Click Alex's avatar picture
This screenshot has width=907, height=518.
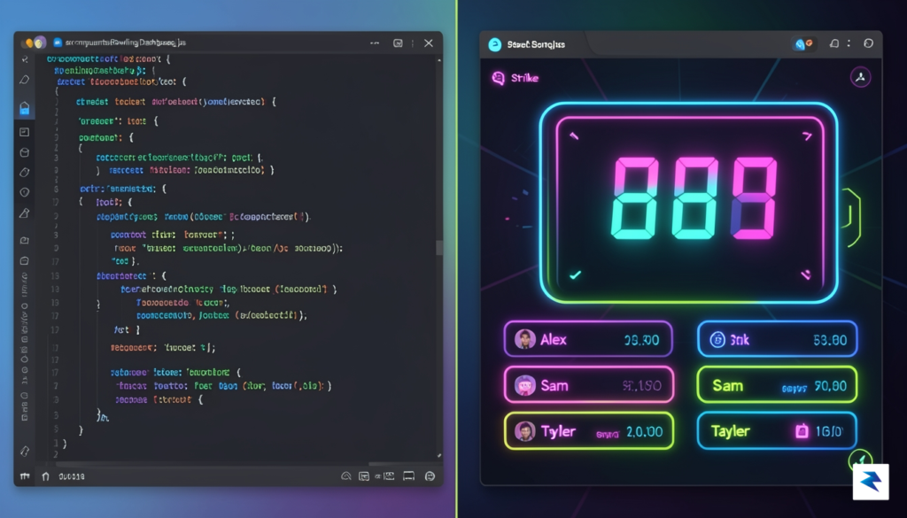[x=525, y=339]
